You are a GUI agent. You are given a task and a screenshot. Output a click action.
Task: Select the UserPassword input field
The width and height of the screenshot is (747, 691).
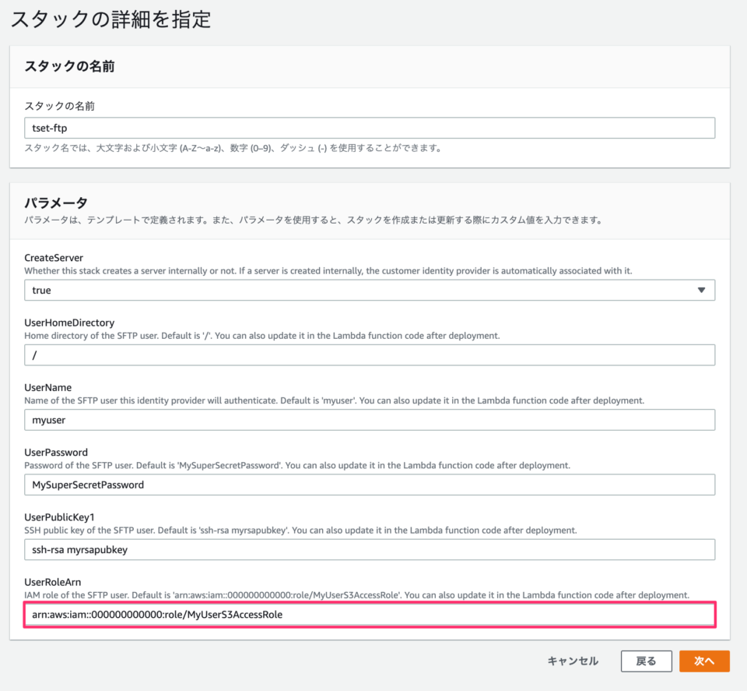tap(369, 485)
